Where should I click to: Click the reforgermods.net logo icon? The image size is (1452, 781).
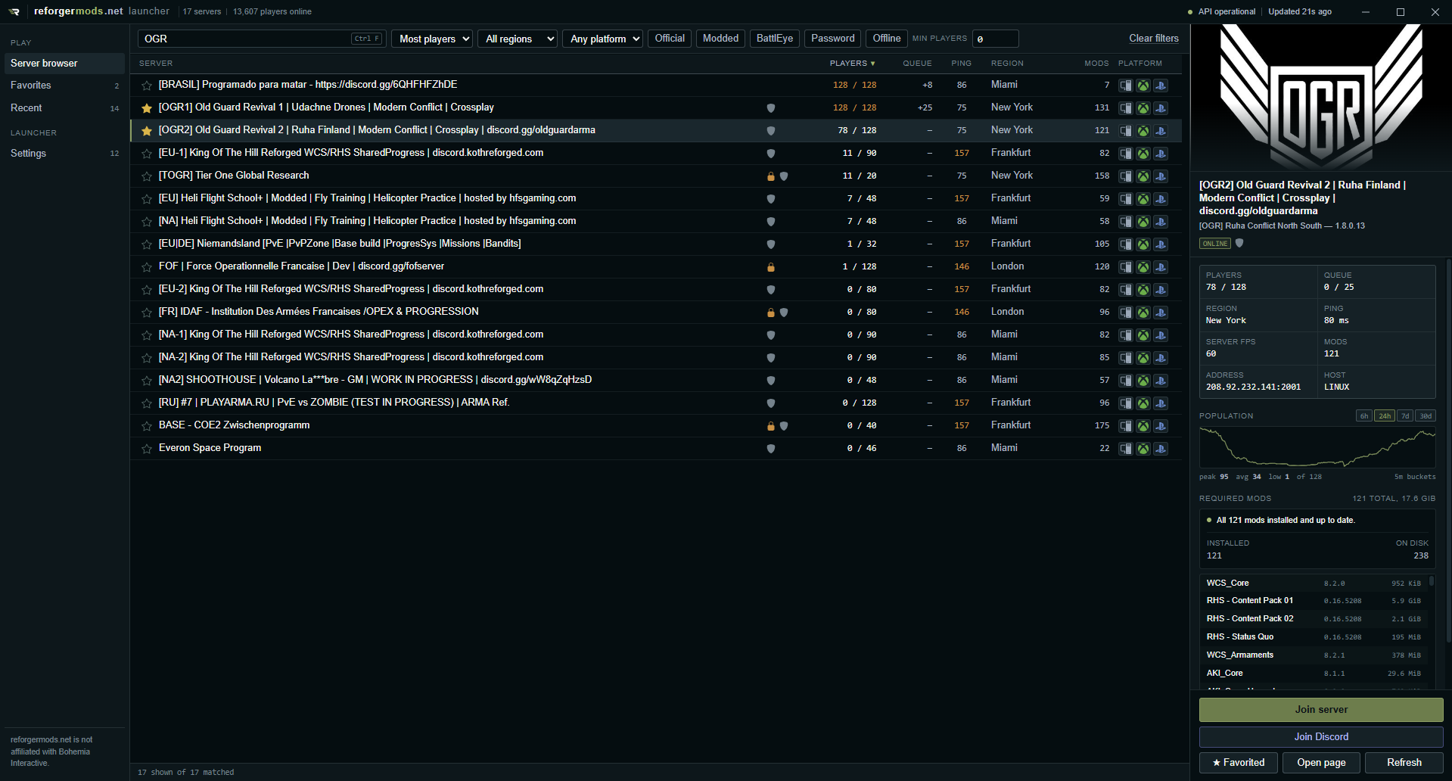click(14, 11)
